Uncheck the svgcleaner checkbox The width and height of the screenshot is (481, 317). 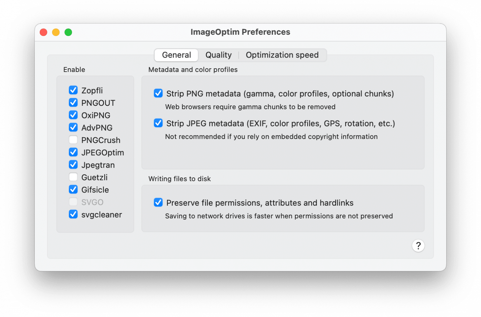[73, 214]
